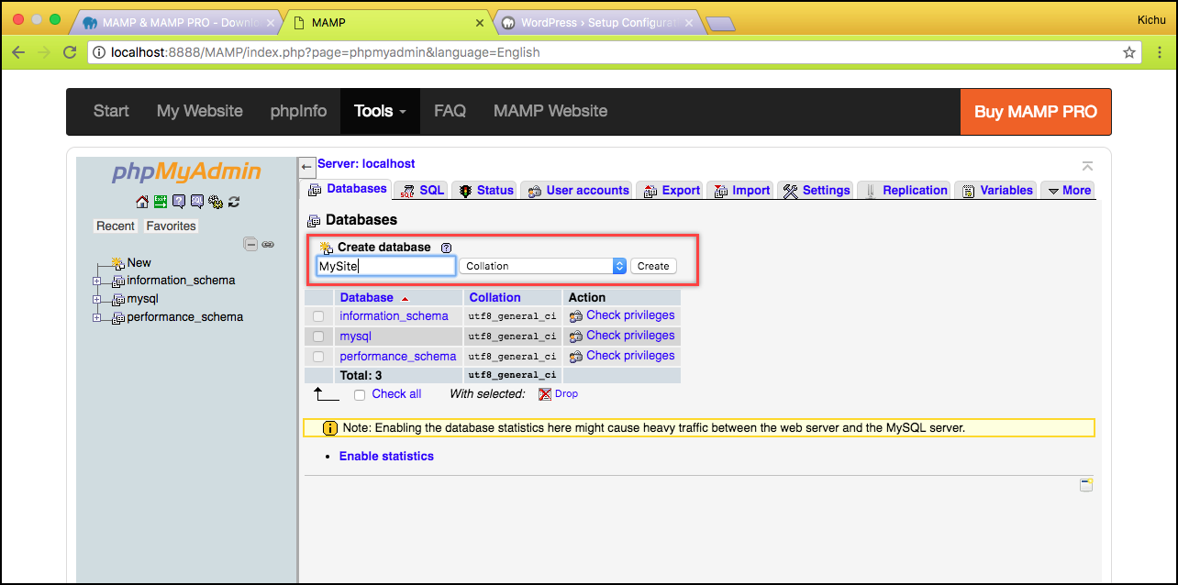Open the Tools dropdown menu

pos(380,111)
